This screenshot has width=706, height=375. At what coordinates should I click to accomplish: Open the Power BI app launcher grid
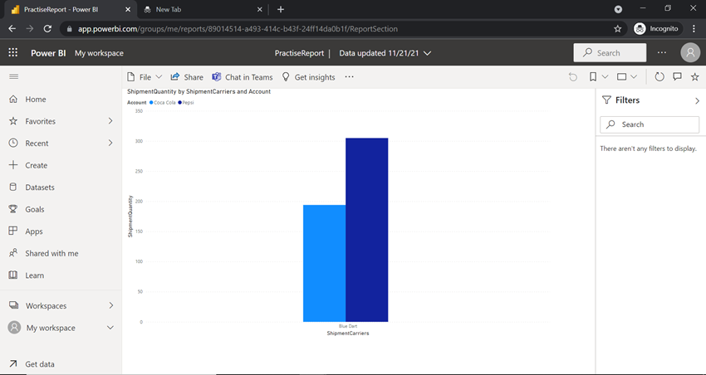[13, 52]
